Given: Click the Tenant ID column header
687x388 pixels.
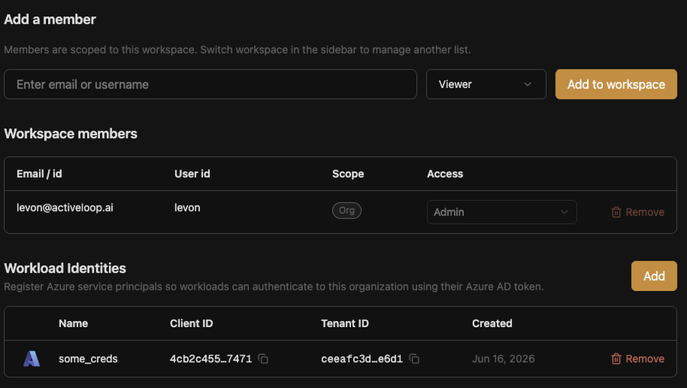Looking at the screenshot, I should [345, 324].
